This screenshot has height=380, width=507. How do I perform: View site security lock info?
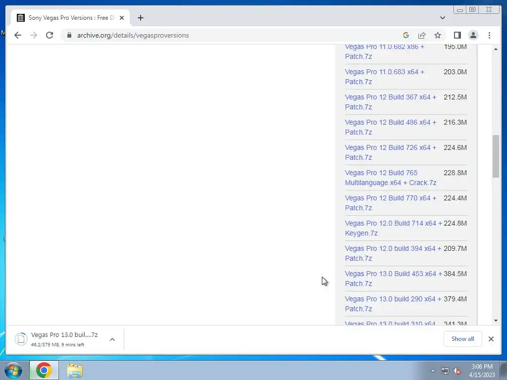[69, 35]
